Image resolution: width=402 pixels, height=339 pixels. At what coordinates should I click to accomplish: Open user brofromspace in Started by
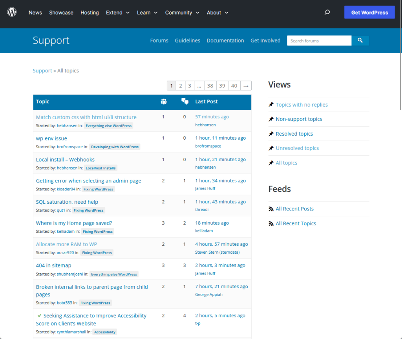(x=70, y=147)
